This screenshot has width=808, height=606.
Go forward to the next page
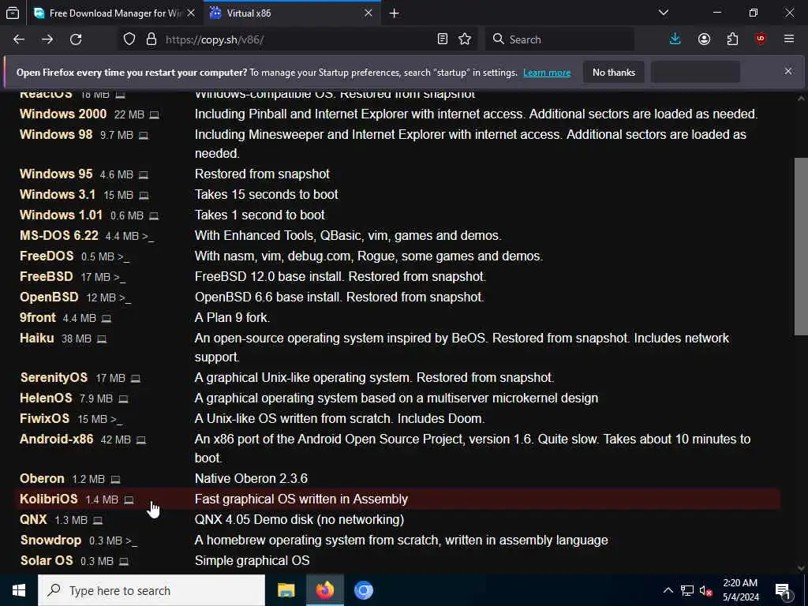point(47,39)
